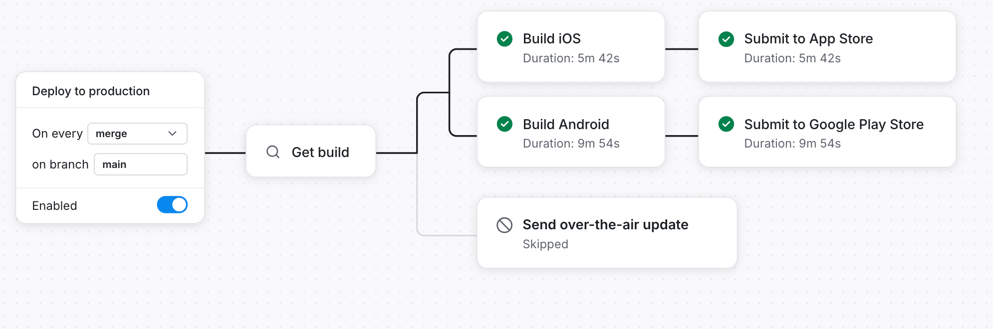Click the Skipped status text
The image size is (993, 329).
pyautogui.click(x=545, y=244)
